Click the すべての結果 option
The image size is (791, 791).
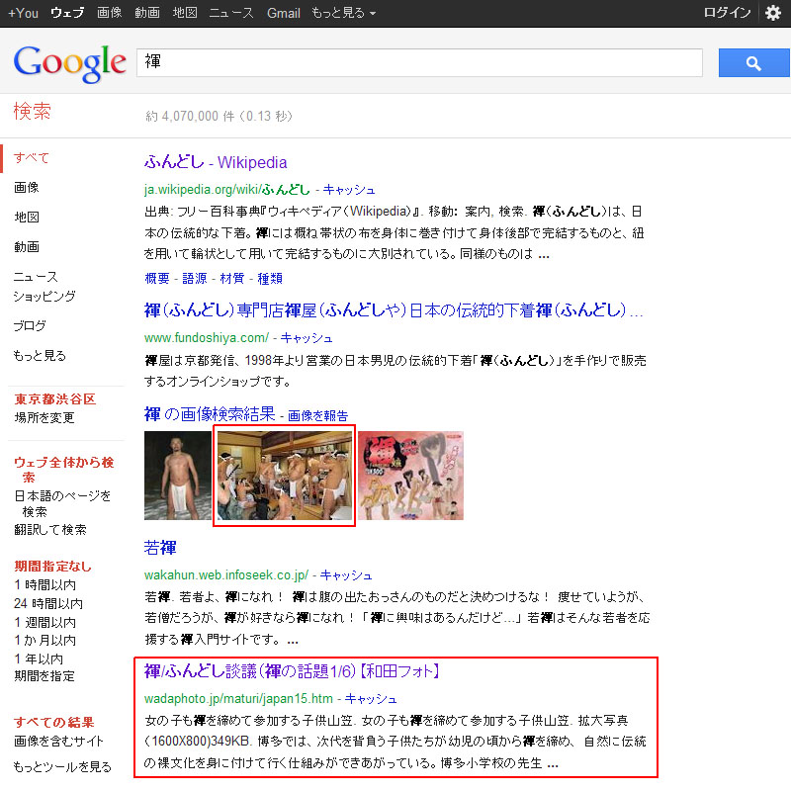(x=54, y=723)
